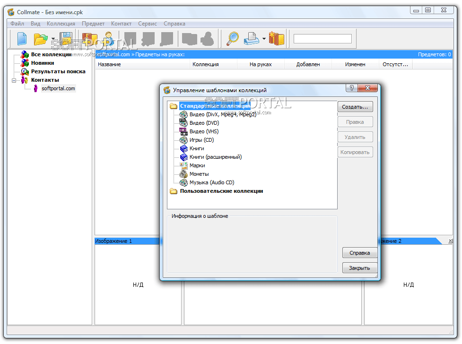462x344 pixels.
Task: Click the Изменен column header
Action: pos(355,64)
